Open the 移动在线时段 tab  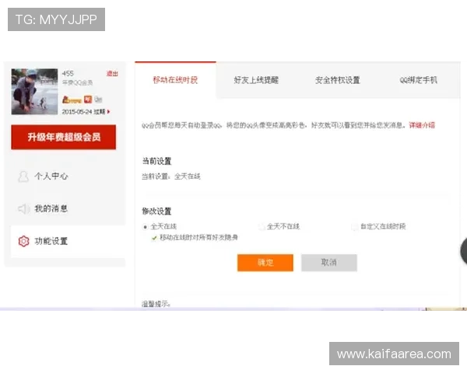(x=175, y=80)
